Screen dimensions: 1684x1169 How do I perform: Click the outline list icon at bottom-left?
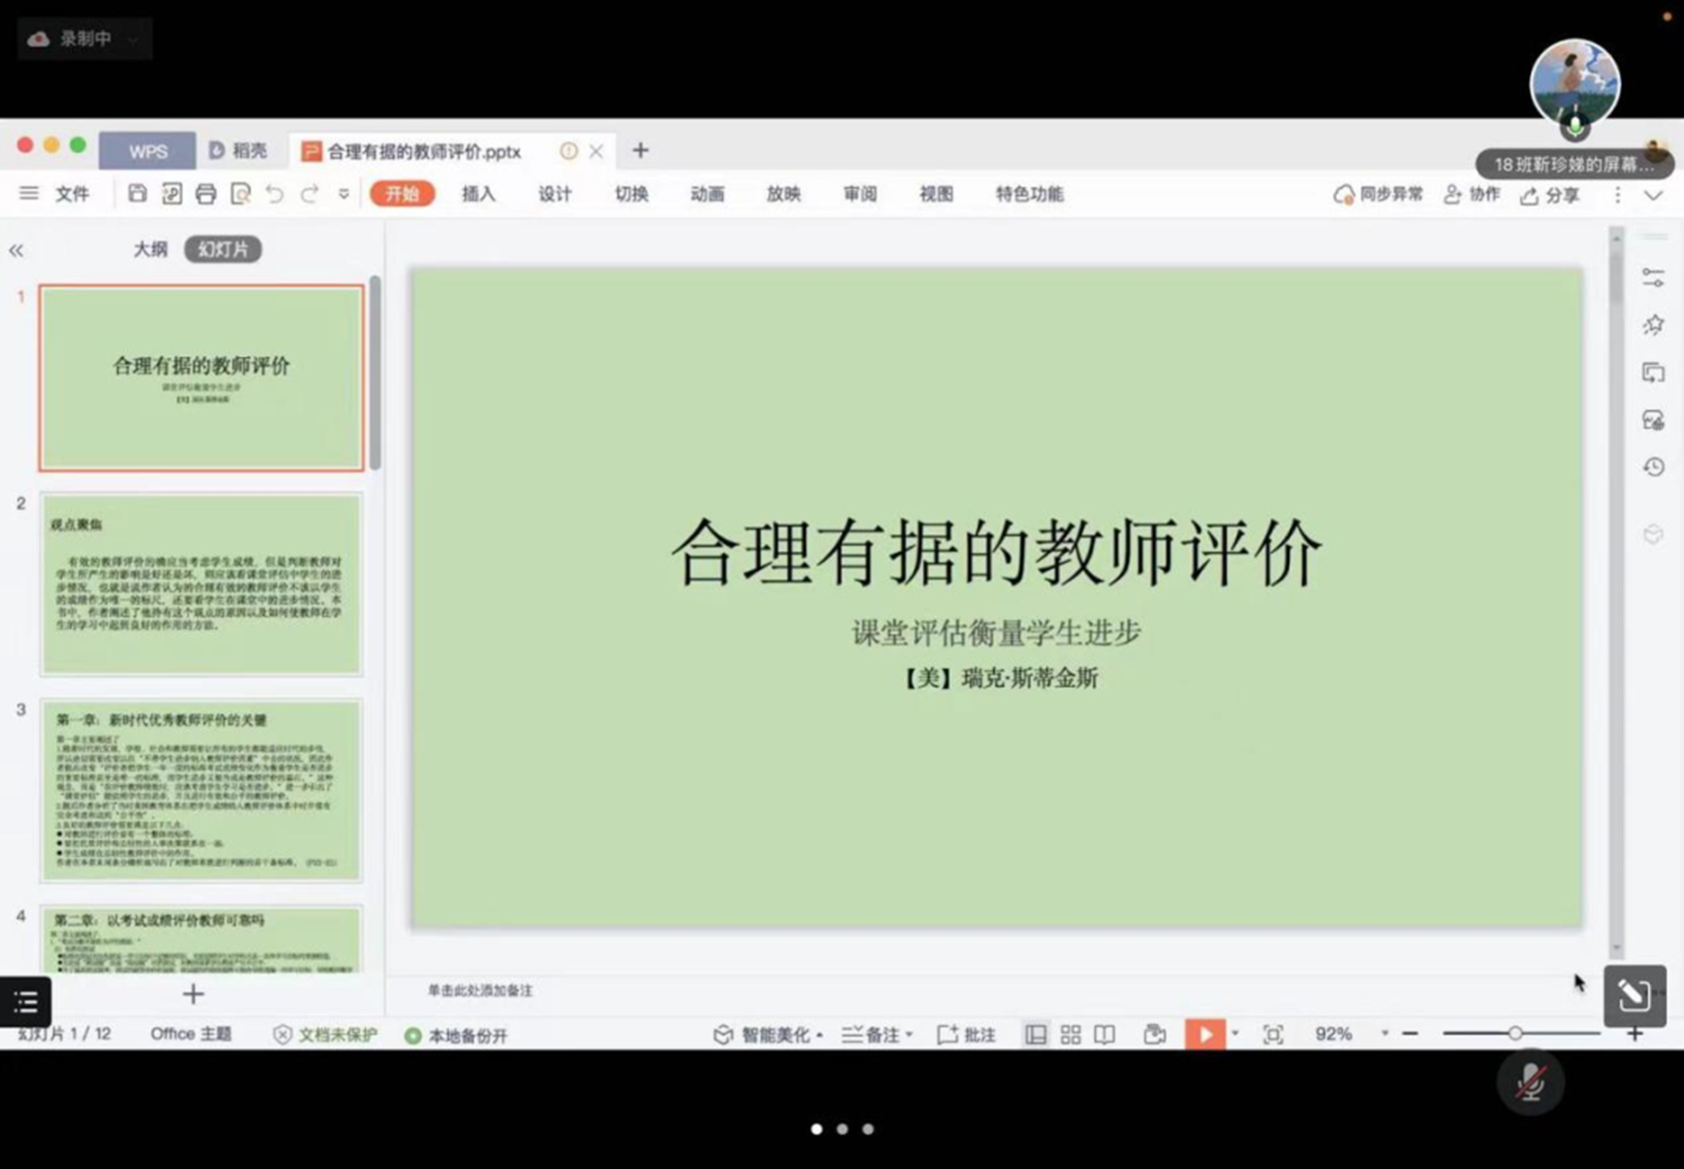coord(25,1001)
